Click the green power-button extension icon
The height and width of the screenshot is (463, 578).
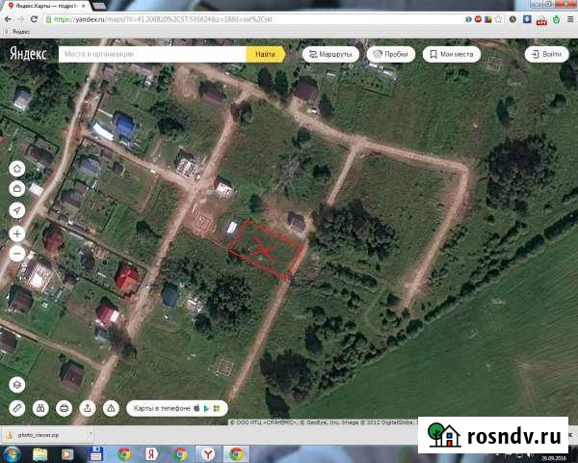click(x=557, y=19)
